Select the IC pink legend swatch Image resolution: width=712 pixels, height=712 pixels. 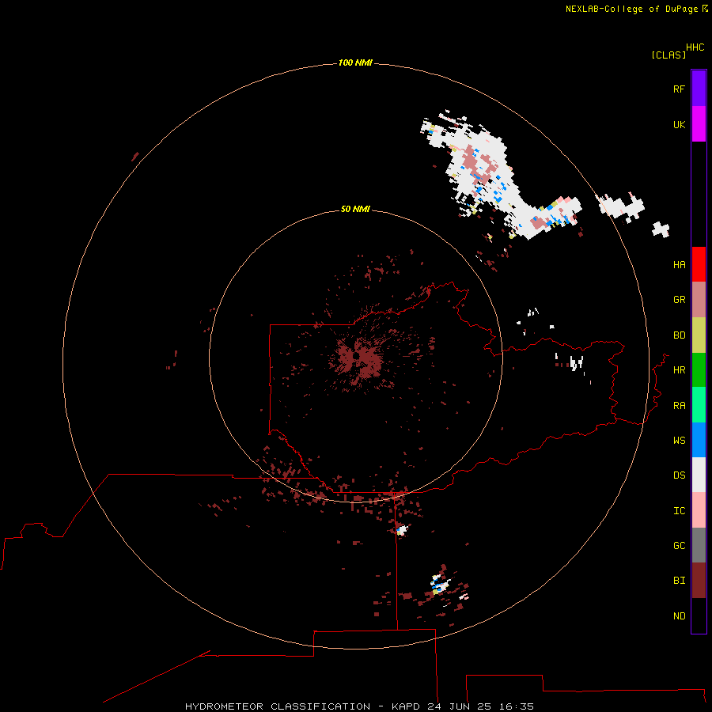click(699, 510)
